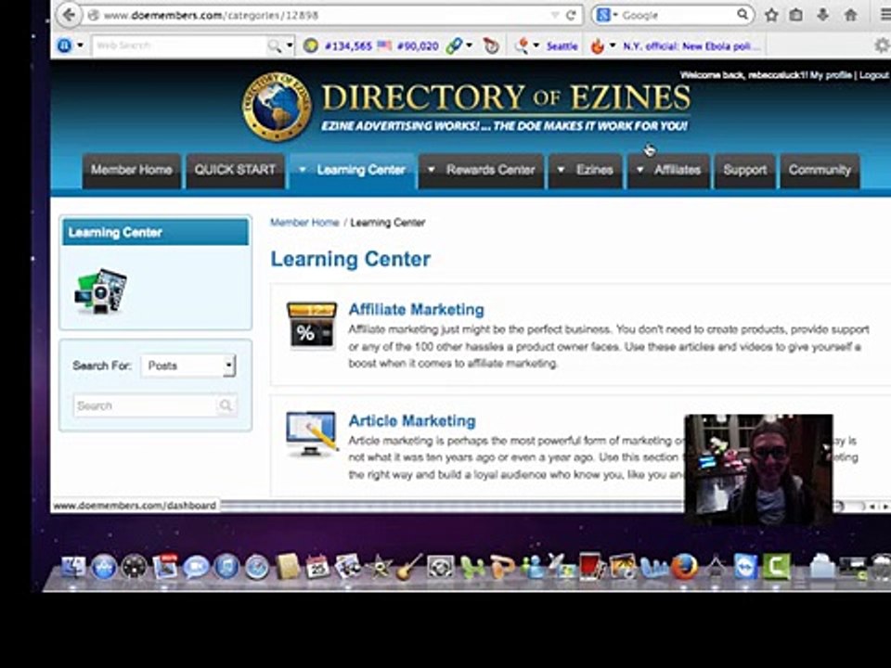The width and height of the screenshot is (891, 668).
Task: Go to the browser home page icon
Action: pyautogui.click(x=851, y=16)
